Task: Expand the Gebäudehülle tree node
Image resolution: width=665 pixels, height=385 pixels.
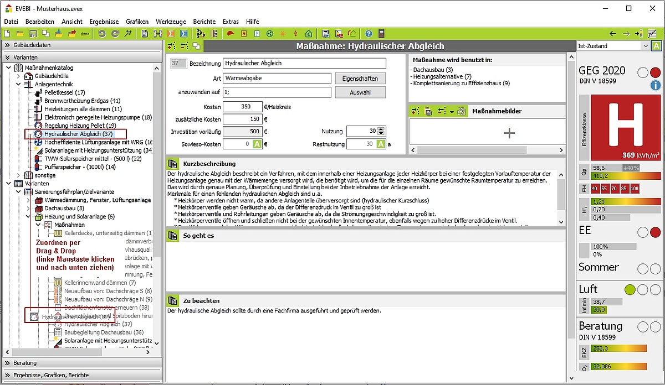Action: tap(18, 76)
